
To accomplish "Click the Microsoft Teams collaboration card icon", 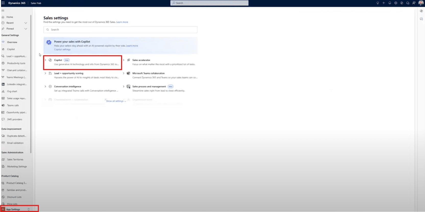I will click(x=129, y=73).
